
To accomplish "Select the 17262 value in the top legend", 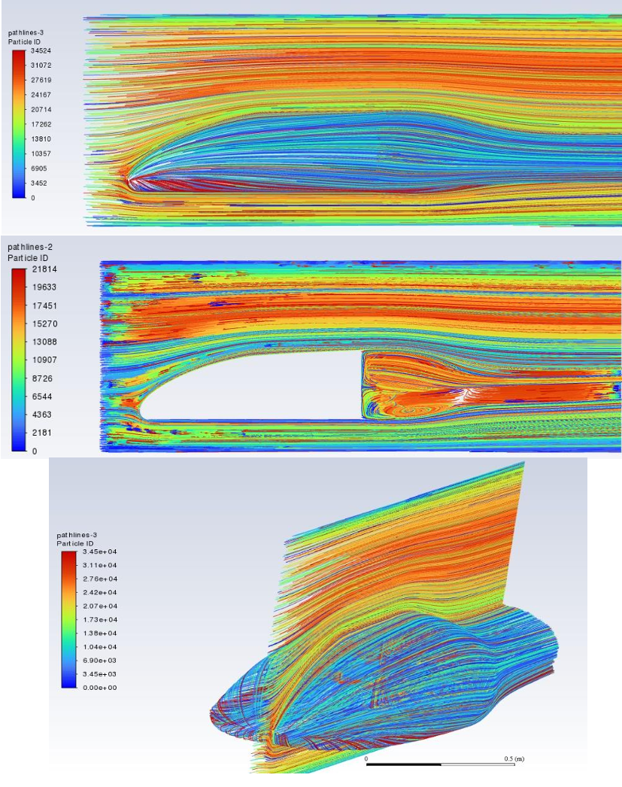I will [41, 124].
